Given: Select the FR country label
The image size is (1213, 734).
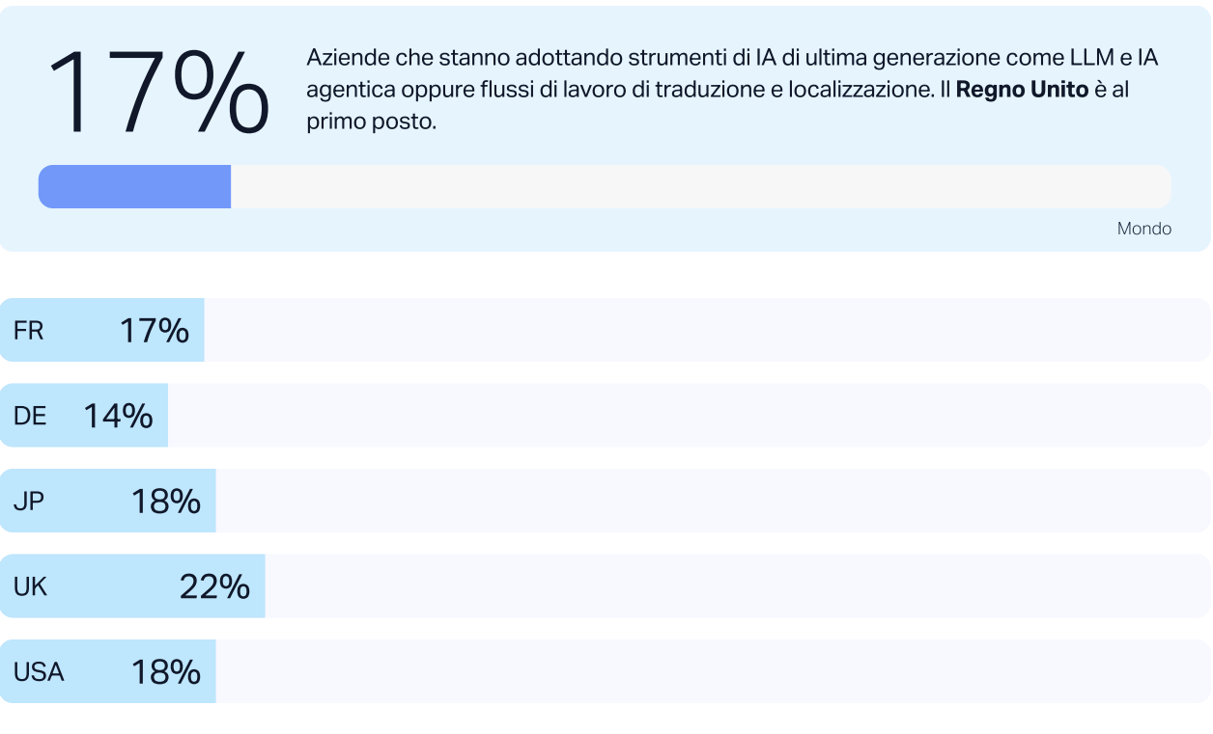Looking at the screenshot, I should point(29,331).
